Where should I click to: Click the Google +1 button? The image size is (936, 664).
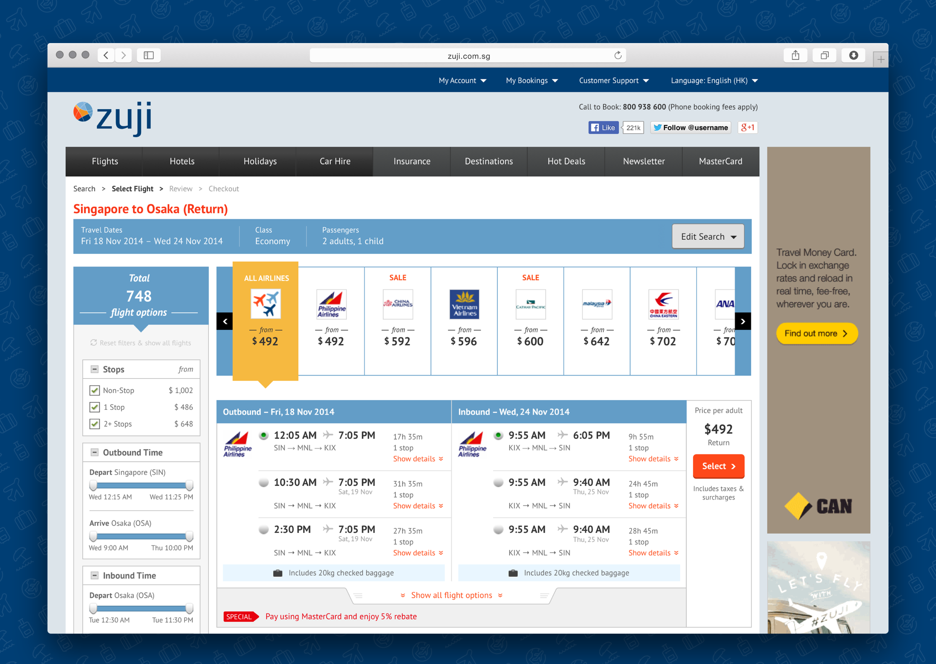(x=747, y=127)
